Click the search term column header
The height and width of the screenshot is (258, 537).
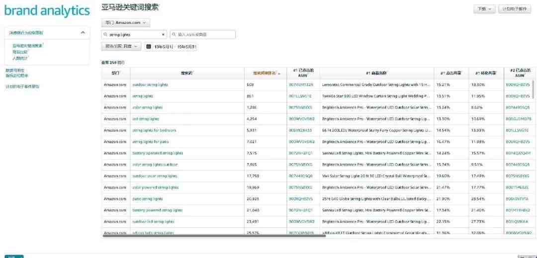coord(187,73)
